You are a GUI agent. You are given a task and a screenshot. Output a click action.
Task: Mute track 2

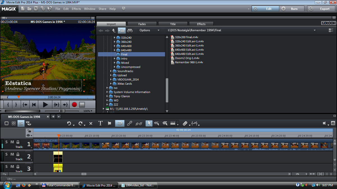tap(12, 154)
